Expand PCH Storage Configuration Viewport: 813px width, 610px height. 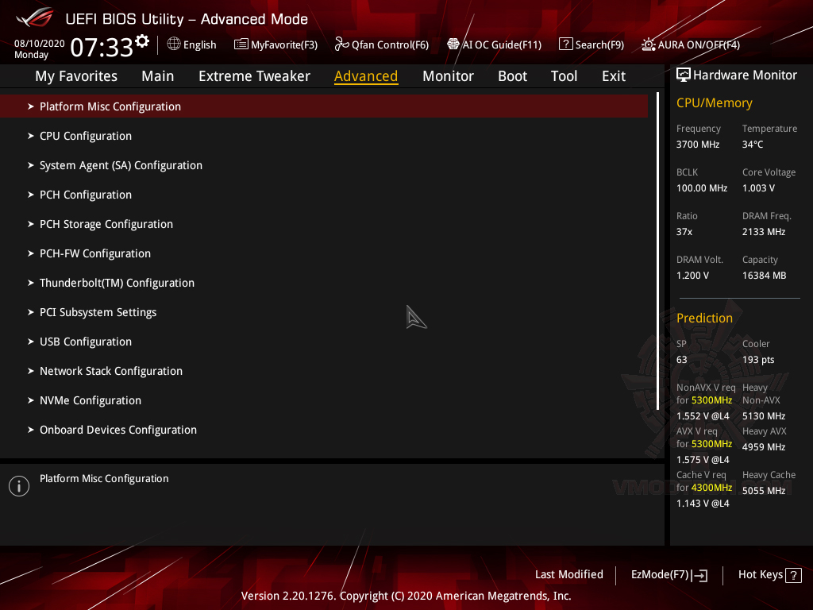point(106,224)
